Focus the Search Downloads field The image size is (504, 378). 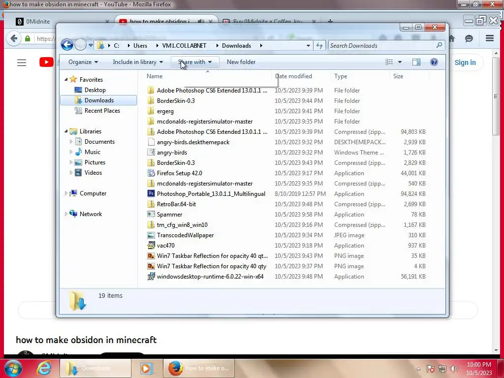point(386,45)
